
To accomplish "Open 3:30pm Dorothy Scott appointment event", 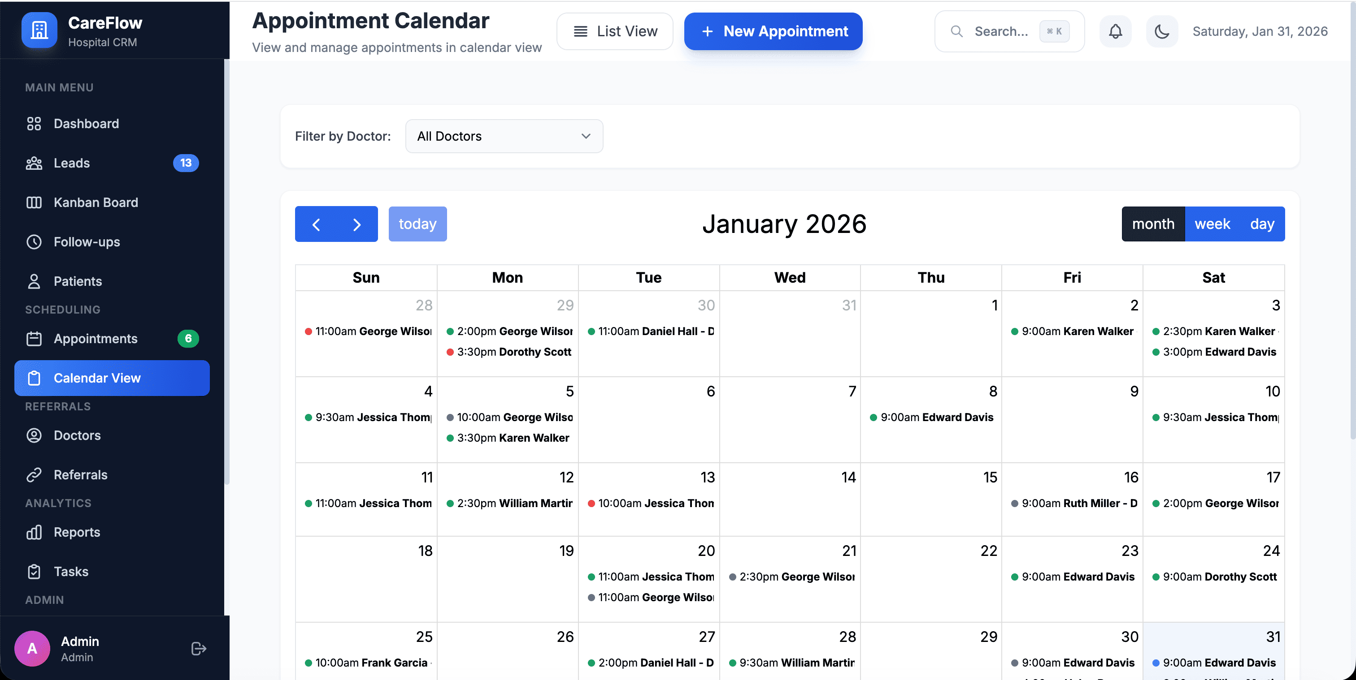I will (508, 352).
